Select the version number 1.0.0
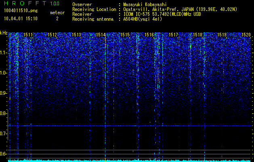 tap(55, 3)
